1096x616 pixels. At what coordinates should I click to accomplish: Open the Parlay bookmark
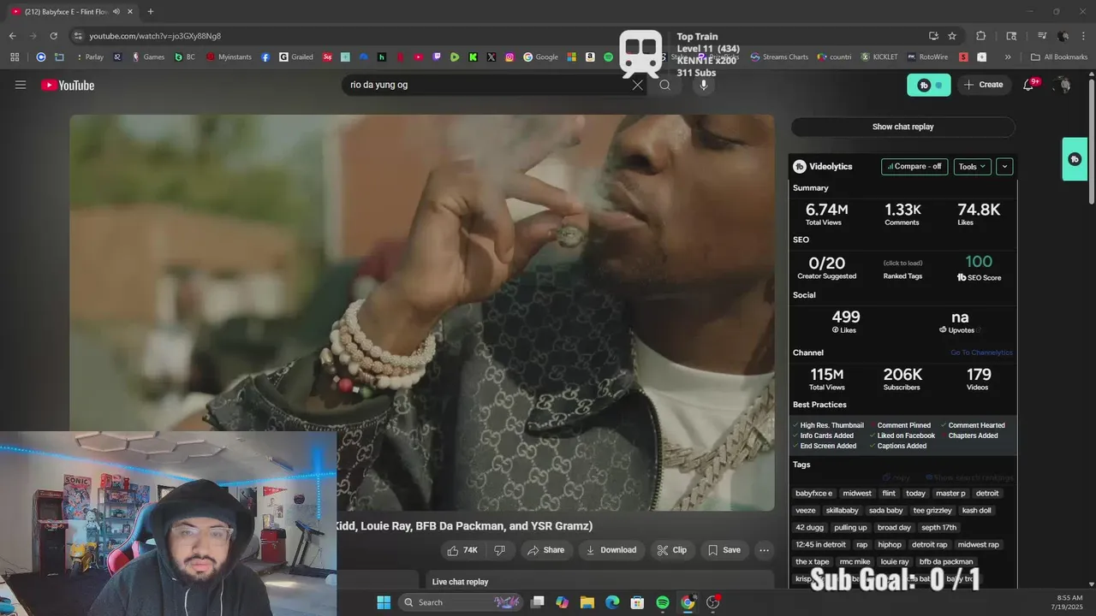(89, 57)
